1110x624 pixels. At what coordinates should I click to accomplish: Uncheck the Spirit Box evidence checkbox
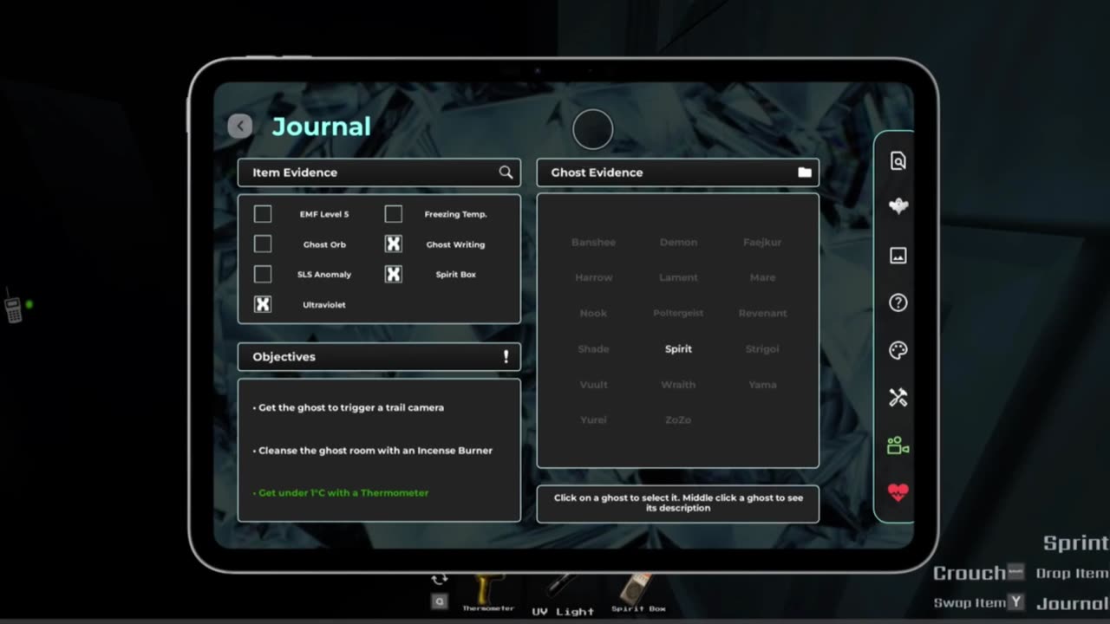coord(393,274)
